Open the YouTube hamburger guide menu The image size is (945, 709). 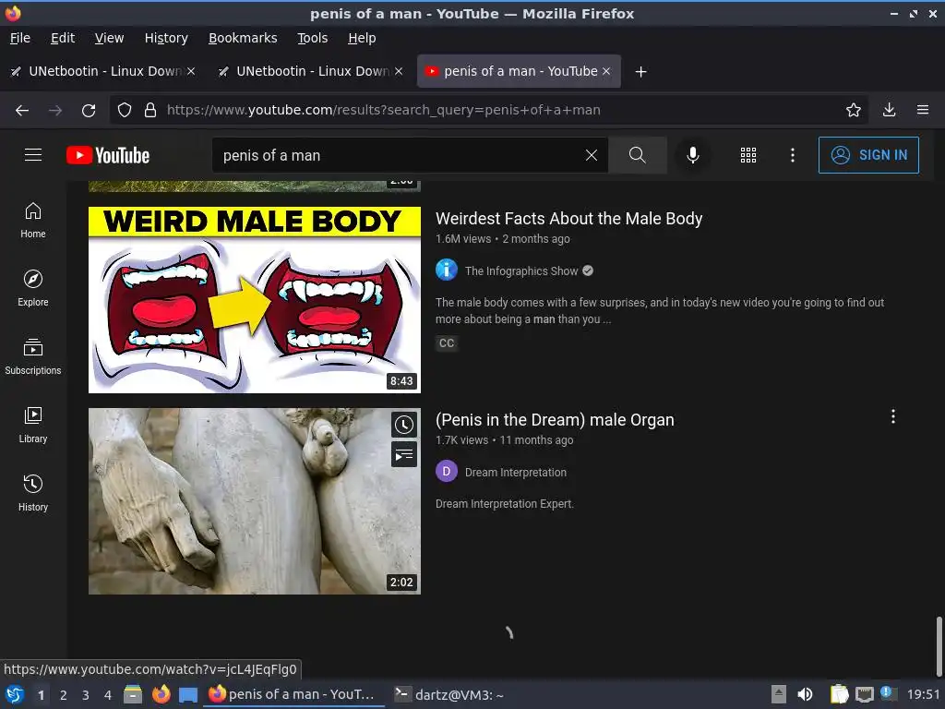(x=33, y=155)
